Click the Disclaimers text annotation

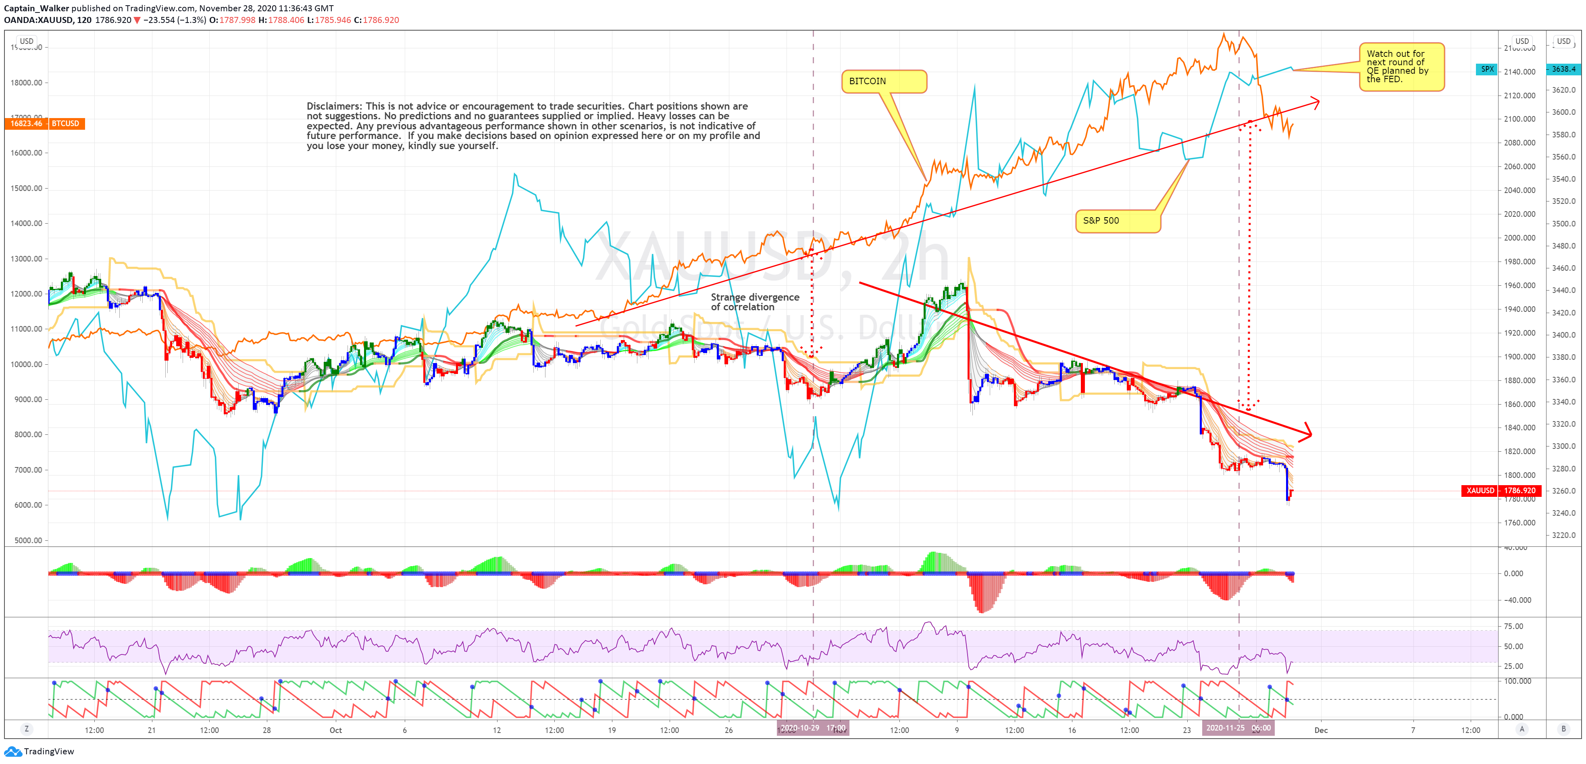coord(533,126)
